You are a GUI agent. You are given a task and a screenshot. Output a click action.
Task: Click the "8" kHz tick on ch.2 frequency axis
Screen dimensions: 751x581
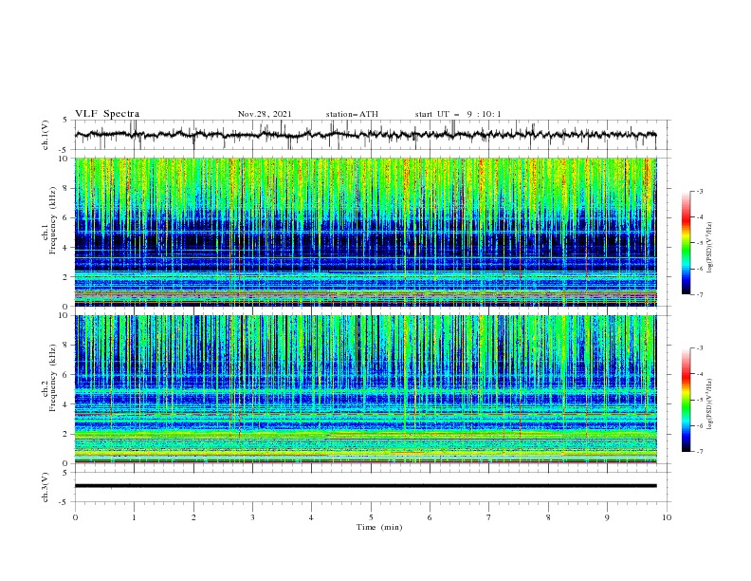65,346
